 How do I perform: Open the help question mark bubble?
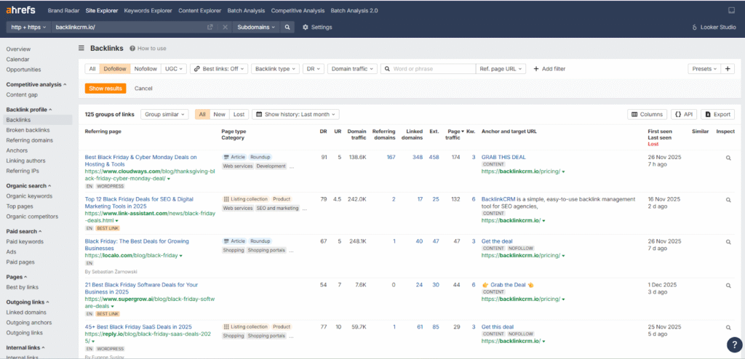(734, 344)
